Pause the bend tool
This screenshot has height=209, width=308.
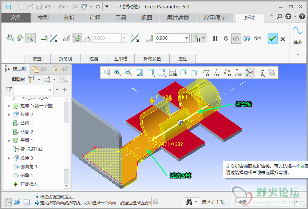pos(216,39)
